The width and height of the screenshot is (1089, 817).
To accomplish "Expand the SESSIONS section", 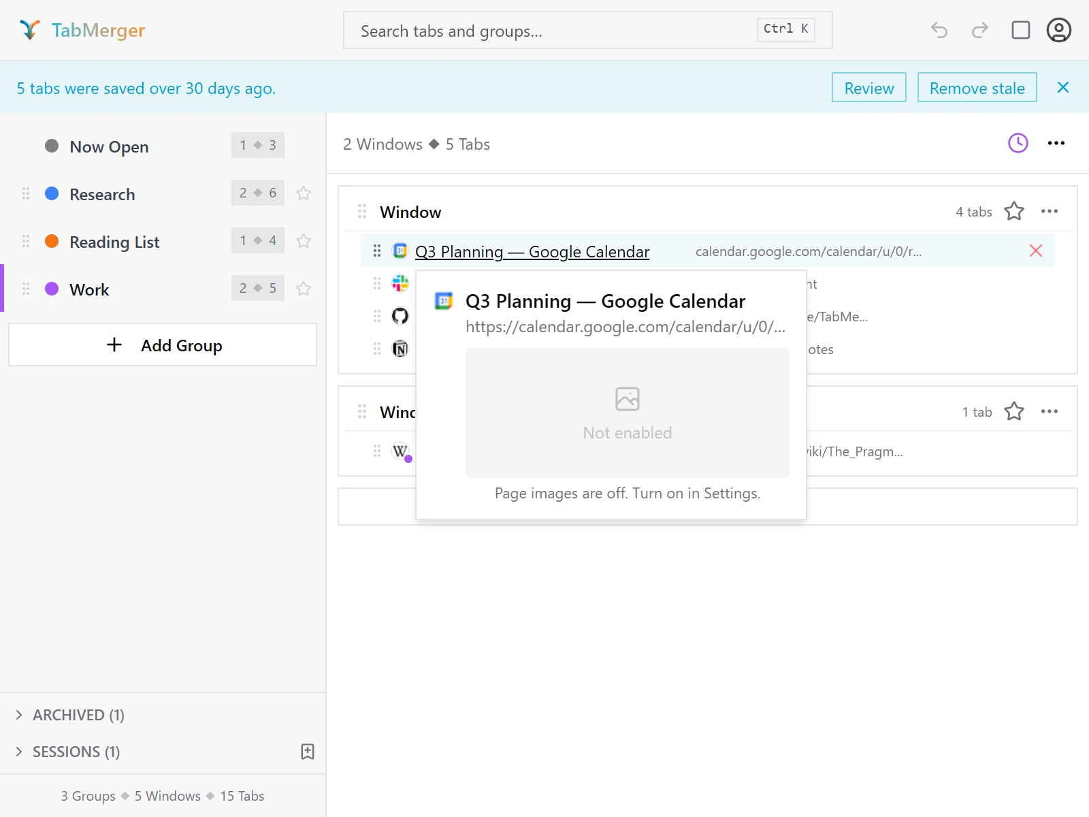I will point(68,752).
